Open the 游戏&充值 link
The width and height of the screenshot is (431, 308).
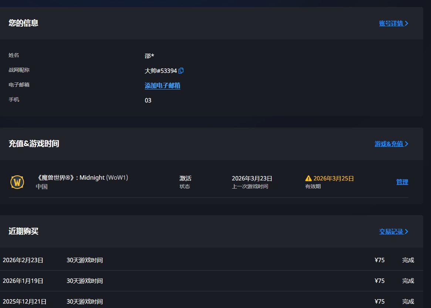pyautogui.click(x=389, y=144)
